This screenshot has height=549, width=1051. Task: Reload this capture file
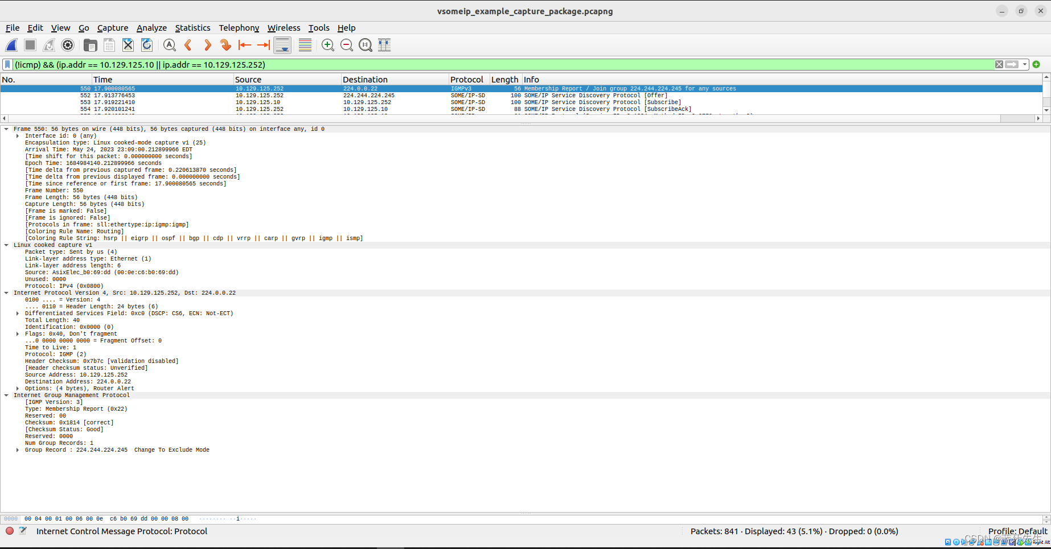146,45
